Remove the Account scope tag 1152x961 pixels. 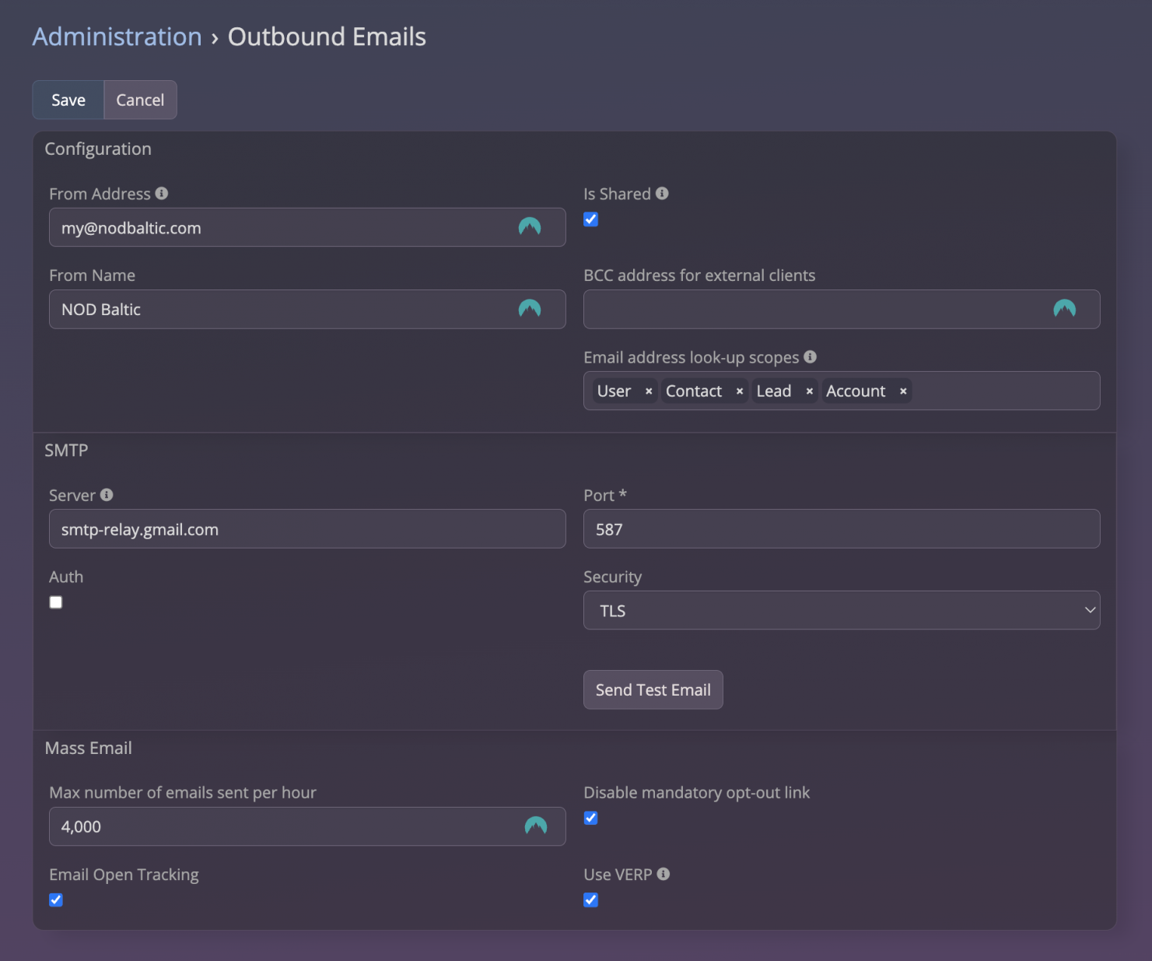pyautogui.click(x=903, y=391)
